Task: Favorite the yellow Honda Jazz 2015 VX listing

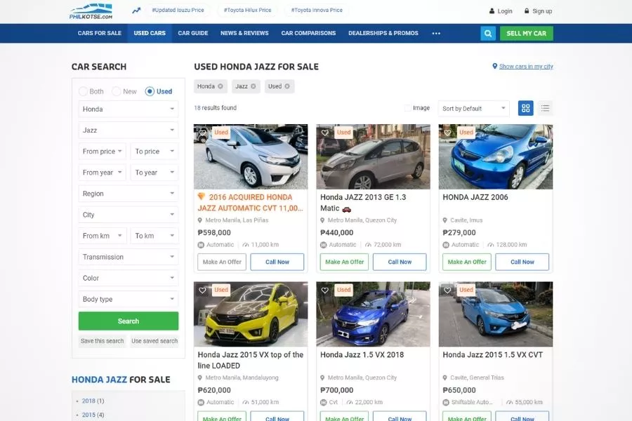Action: click(203, 289)
